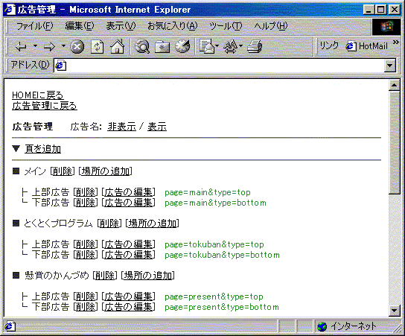Click the HOMEに戻る link
Viewport: 405px width, 336px height.
click(38, 95)
